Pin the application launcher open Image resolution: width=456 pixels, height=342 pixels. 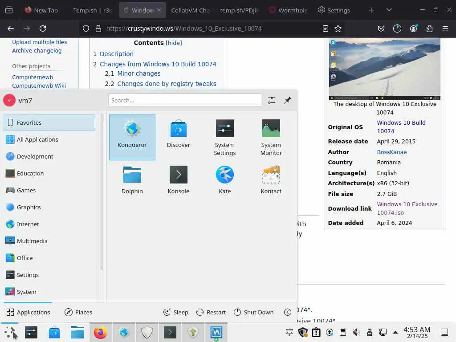(288, 100)
